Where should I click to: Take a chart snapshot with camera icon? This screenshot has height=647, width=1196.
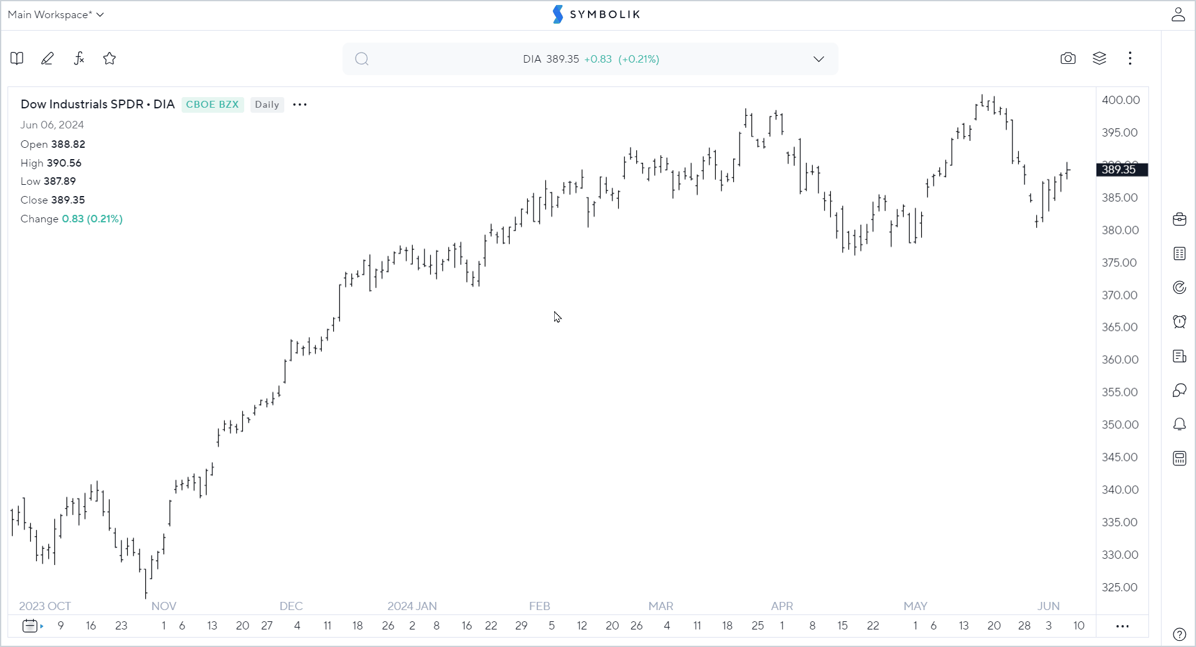coord(1068,58)
